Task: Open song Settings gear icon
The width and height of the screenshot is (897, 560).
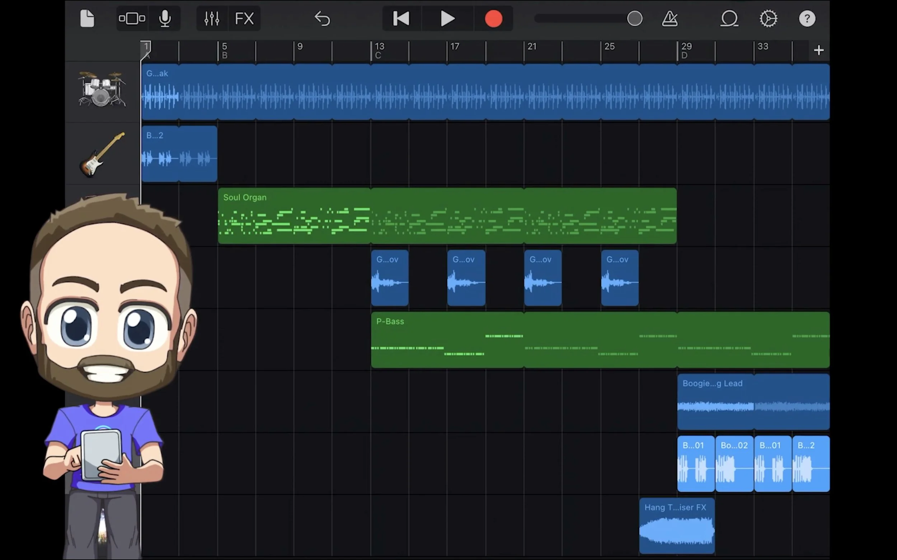Action: click(x=768, y=19)
